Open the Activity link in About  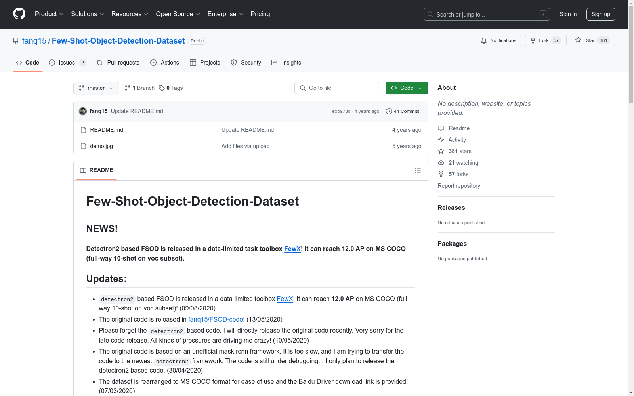[452, 140]
